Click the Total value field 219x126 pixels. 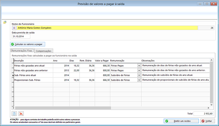(x=203, y=113)
